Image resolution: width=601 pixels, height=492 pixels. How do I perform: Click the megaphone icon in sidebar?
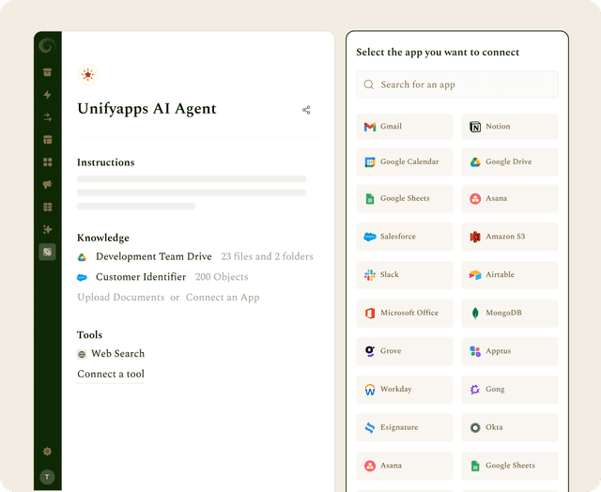(47, 184)
